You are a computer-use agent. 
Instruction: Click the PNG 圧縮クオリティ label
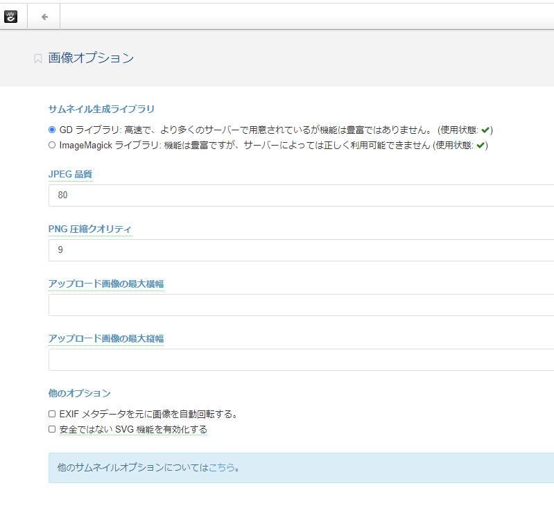coord(90,229)
